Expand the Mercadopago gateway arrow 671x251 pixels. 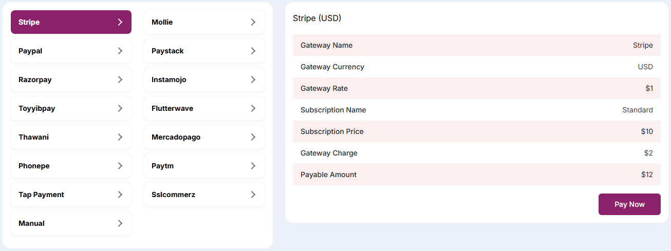click(x=253, y=137)
